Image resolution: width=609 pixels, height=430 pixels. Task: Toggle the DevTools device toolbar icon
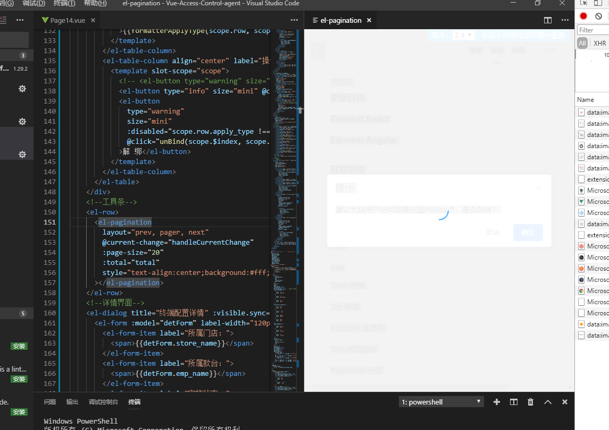tap(598, 3)
